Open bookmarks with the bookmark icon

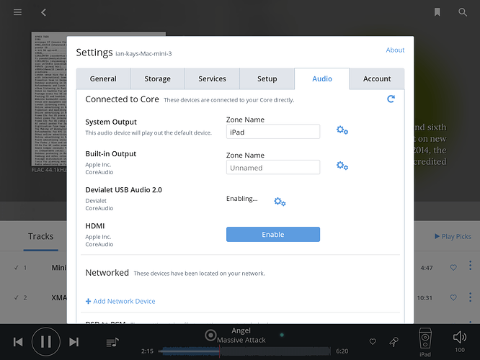tap(437, 12)
